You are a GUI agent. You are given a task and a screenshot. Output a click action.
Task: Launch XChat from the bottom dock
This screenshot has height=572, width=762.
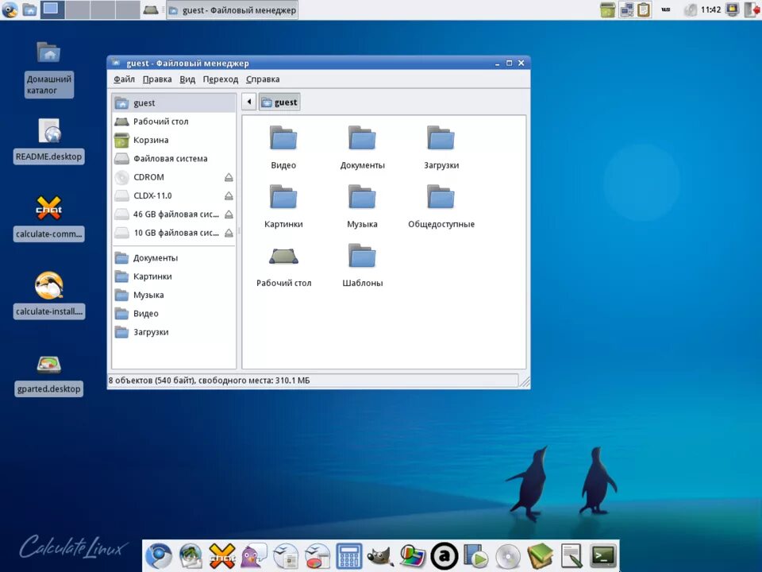222,555
